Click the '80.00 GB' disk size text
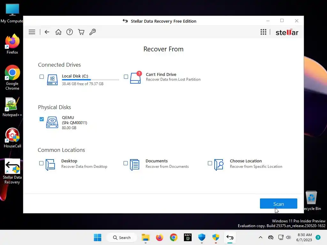 (69, 128)
